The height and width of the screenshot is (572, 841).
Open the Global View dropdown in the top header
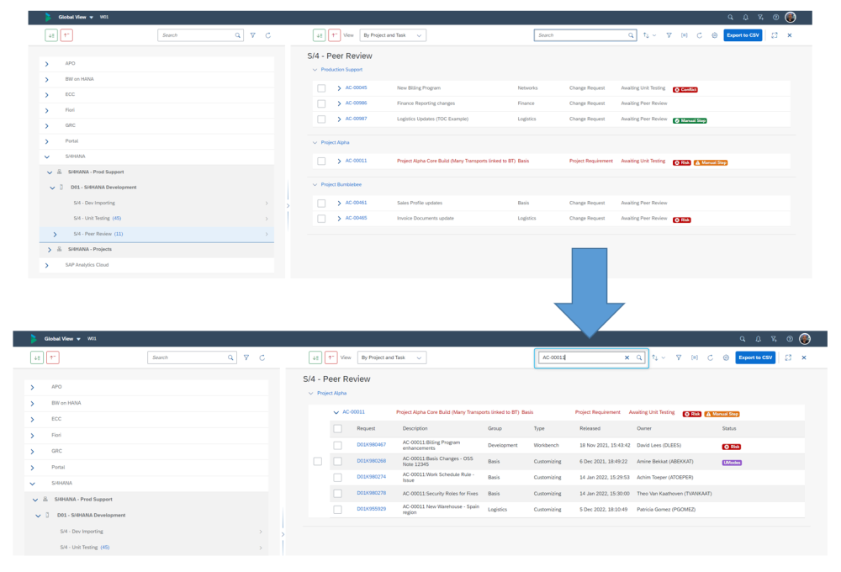(76, 17)
